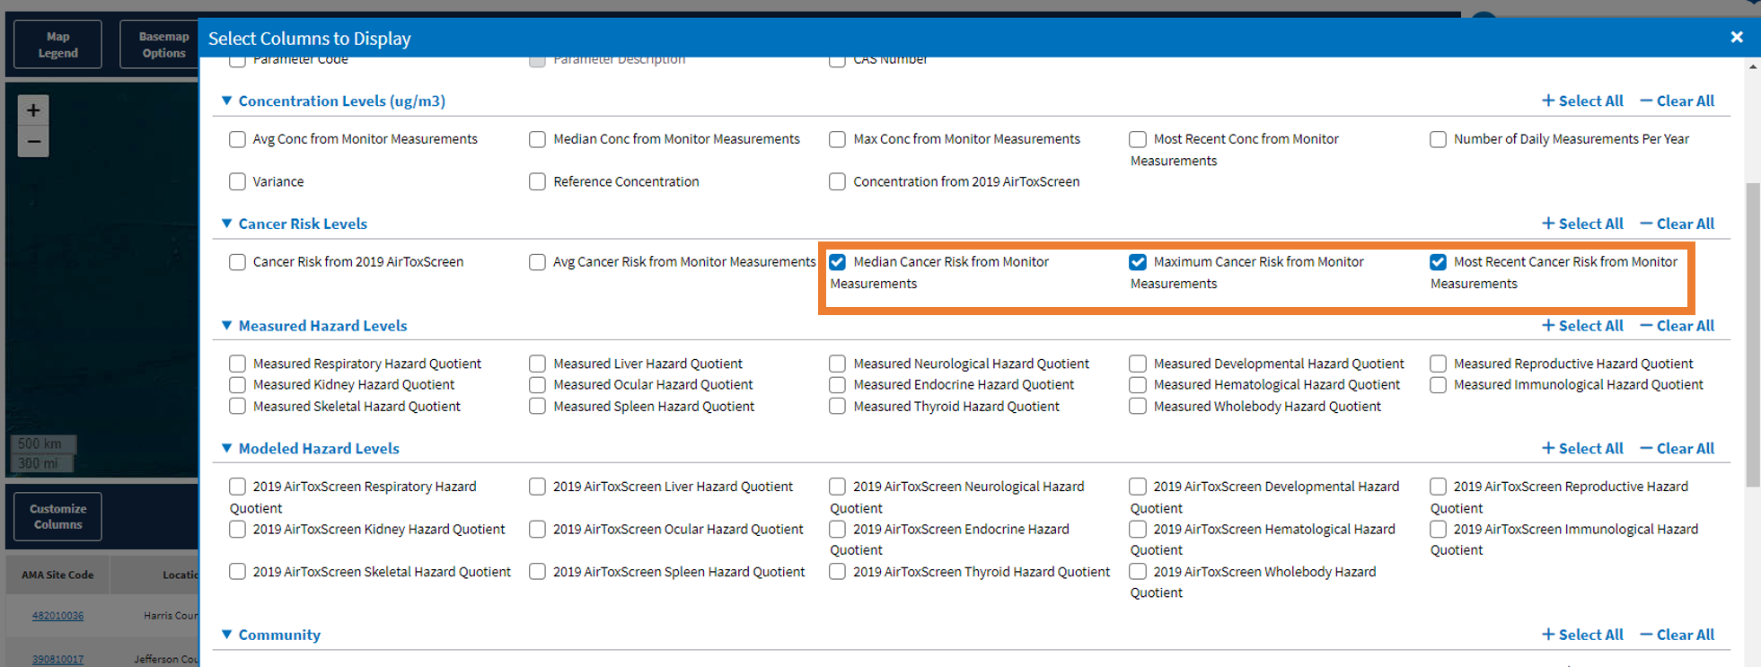Click the dialog's vertical scrollbar thumb
The width and height of the screenshot is (1761, 667).
[x=1753, y=334]
